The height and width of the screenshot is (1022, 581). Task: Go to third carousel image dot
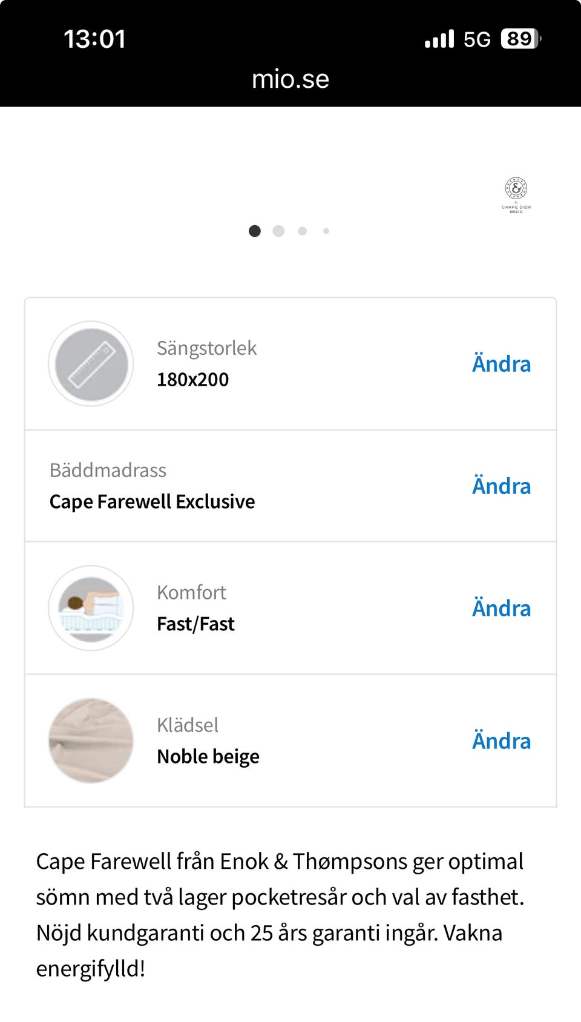click(303, 231)
